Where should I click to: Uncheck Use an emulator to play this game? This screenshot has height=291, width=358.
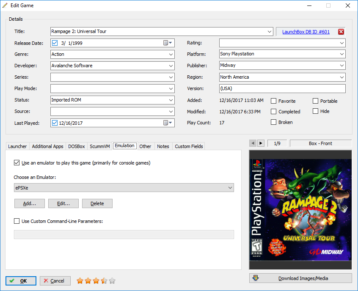(17, 163)
